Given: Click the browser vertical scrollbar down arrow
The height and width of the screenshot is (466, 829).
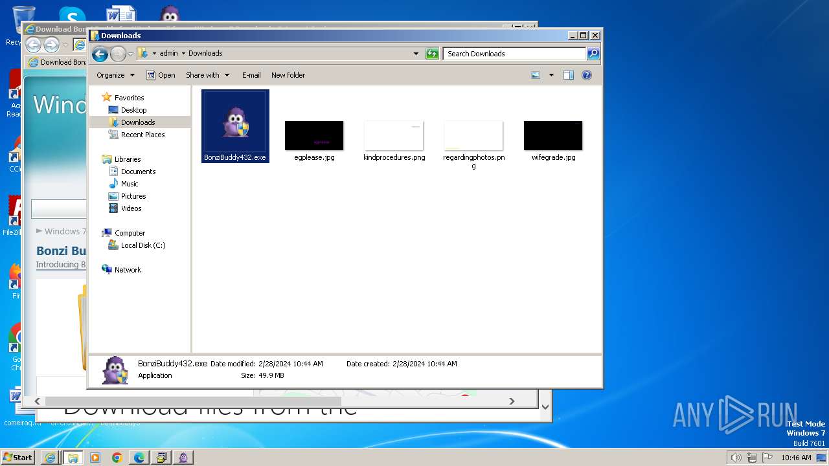Looking at the screenshot, I should [545, 407].
